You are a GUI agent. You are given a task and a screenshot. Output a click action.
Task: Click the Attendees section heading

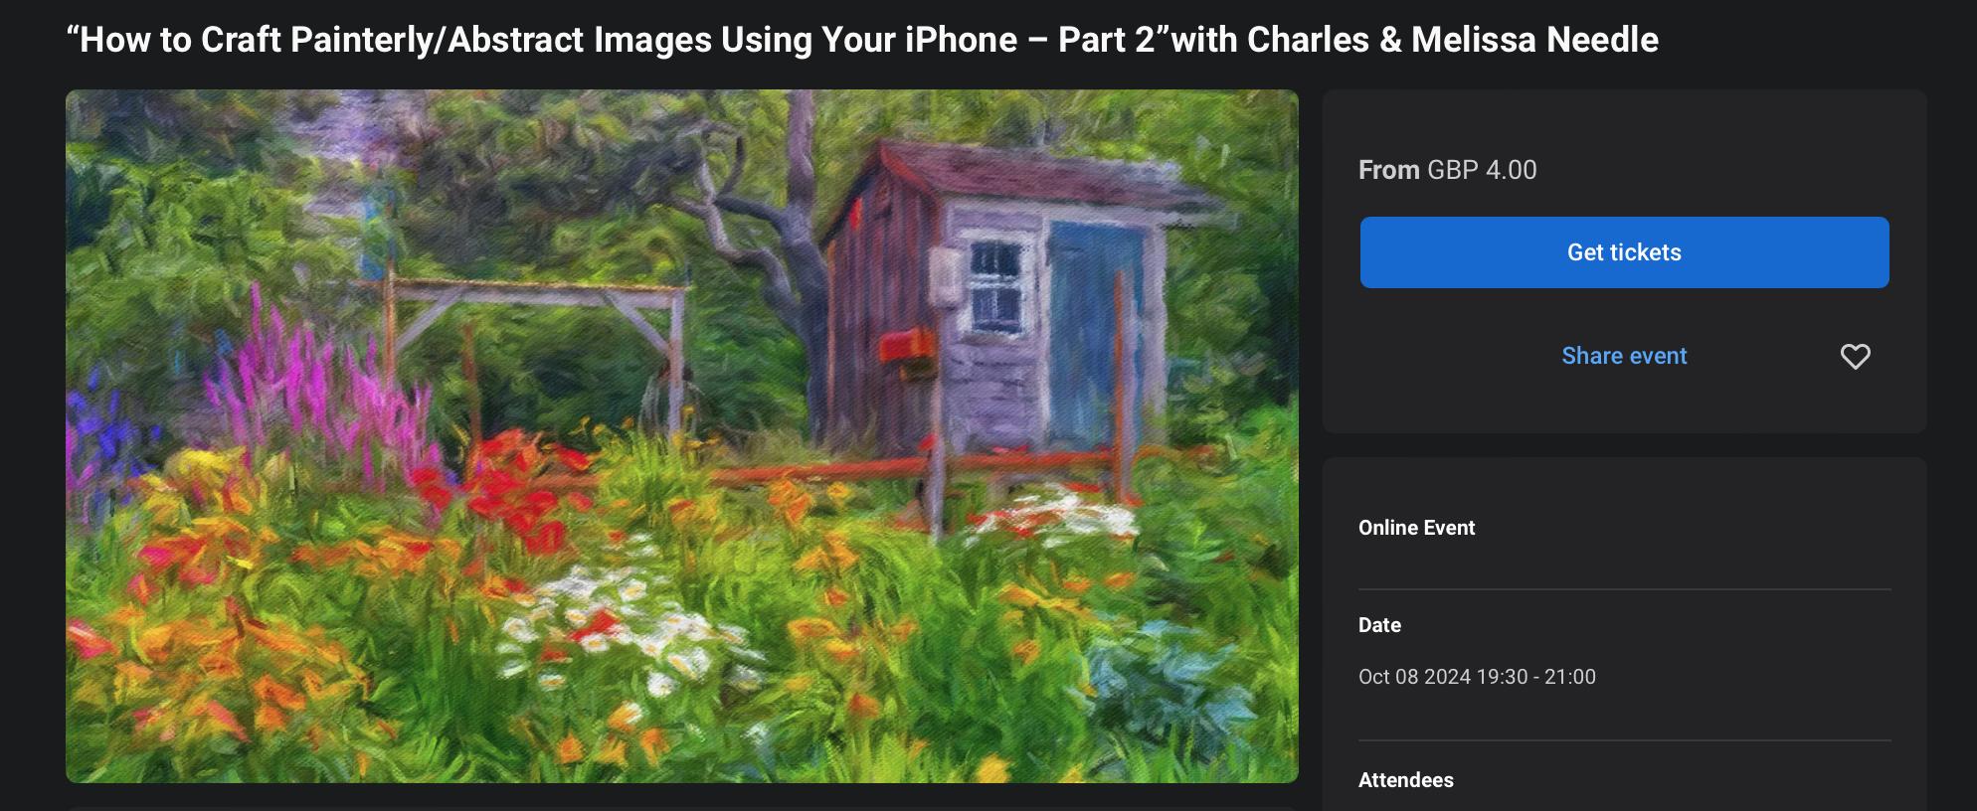tap(1405, 780)
